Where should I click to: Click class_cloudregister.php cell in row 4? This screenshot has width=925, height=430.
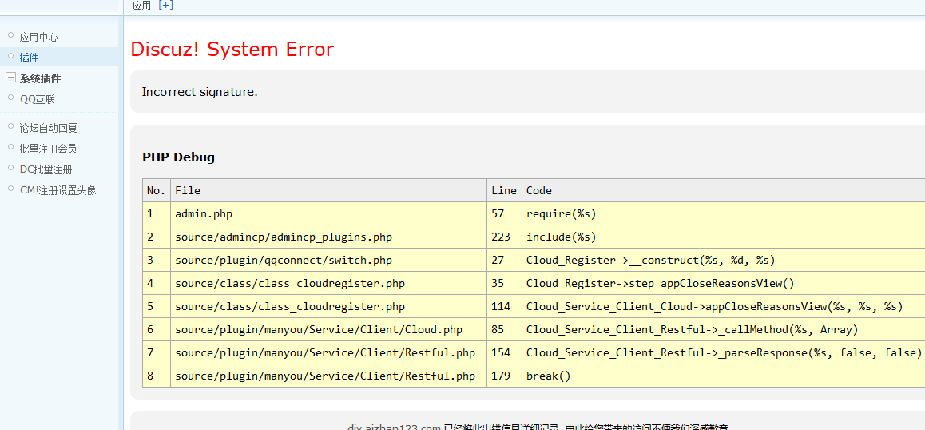coord(328,283)
